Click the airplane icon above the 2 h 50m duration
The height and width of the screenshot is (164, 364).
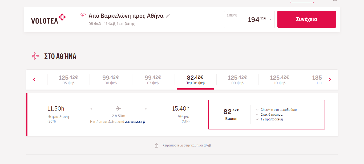(x=119, y=109)
